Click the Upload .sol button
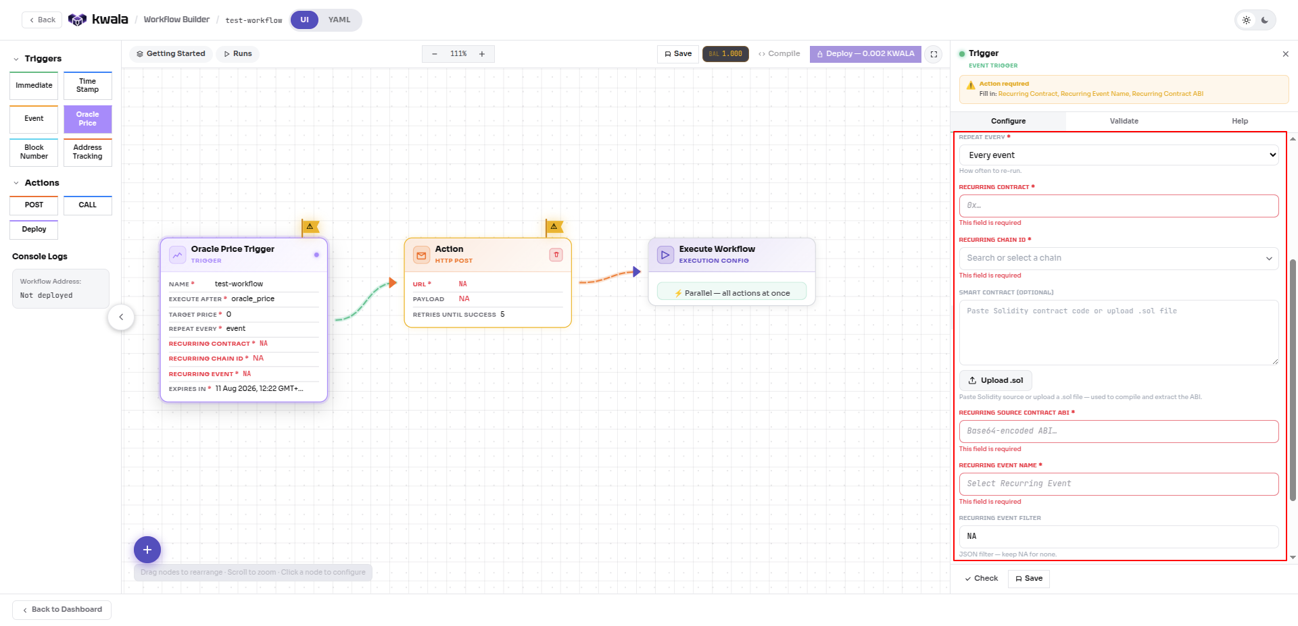The image size is (1298, 626). 995,380
